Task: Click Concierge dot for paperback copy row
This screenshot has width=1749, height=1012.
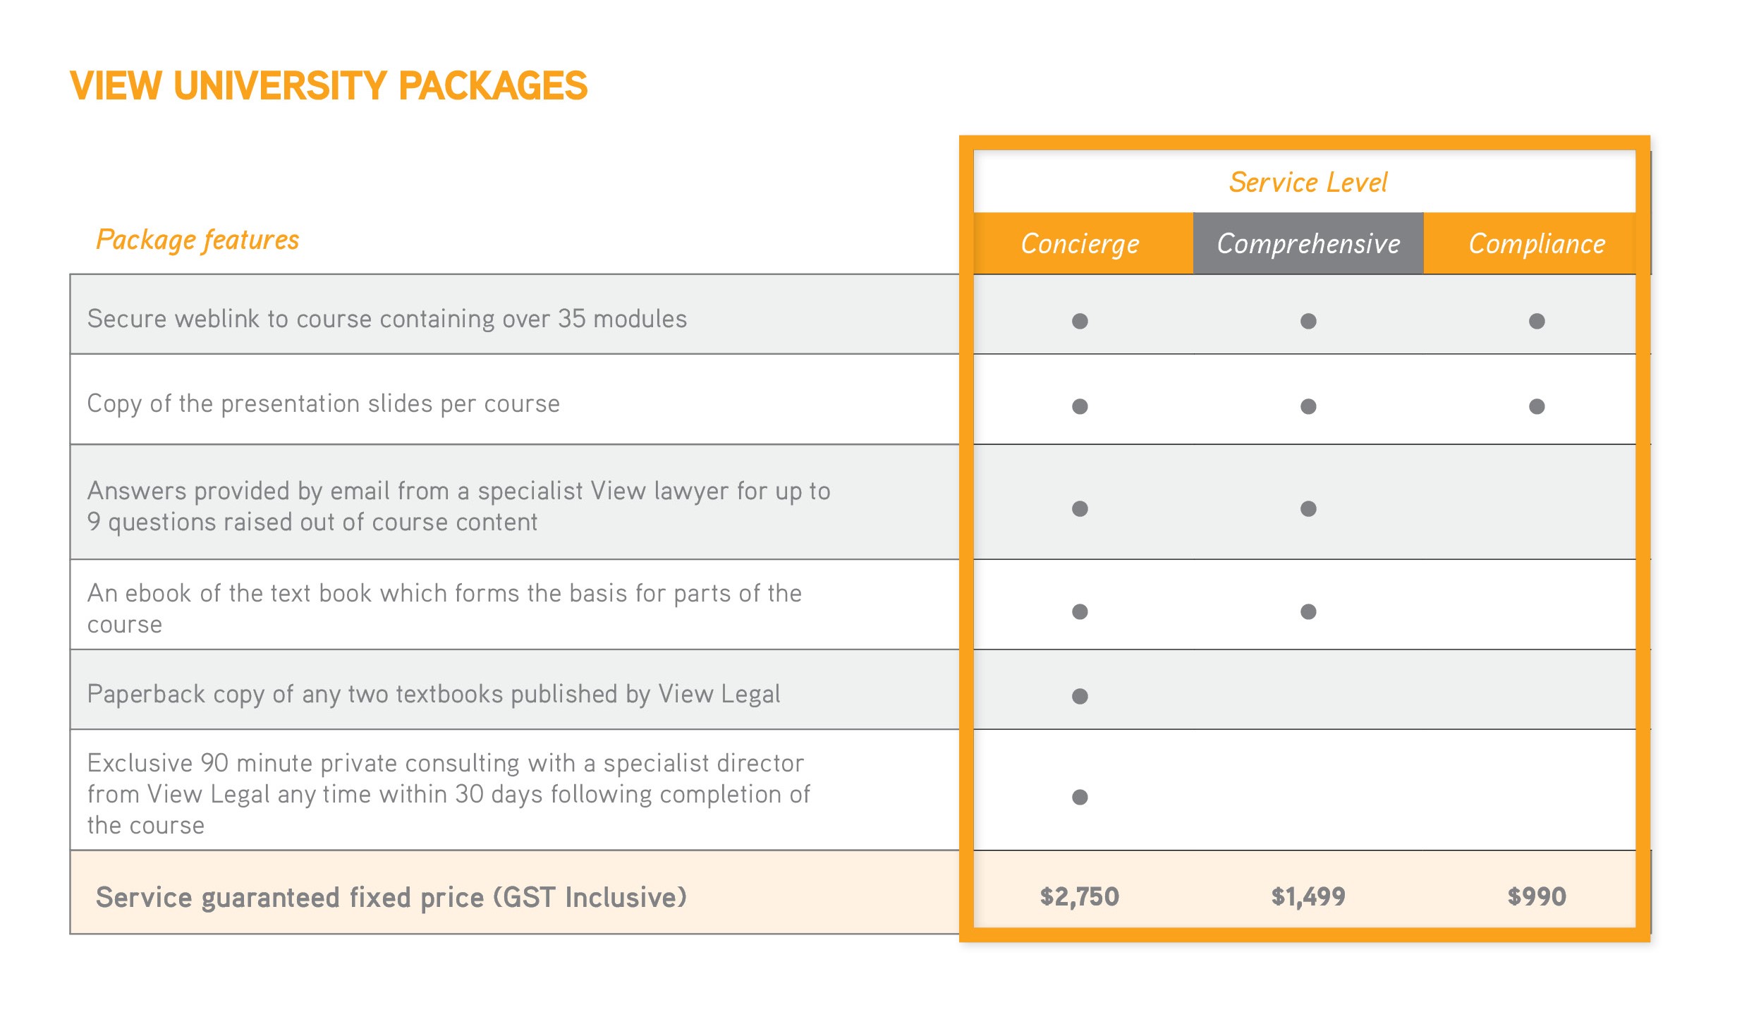Action: click(x=1080, y=696)
